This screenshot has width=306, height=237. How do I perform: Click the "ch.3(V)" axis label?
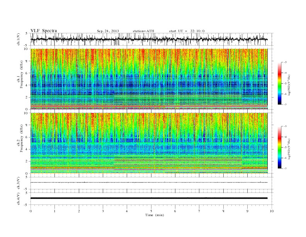19,183
